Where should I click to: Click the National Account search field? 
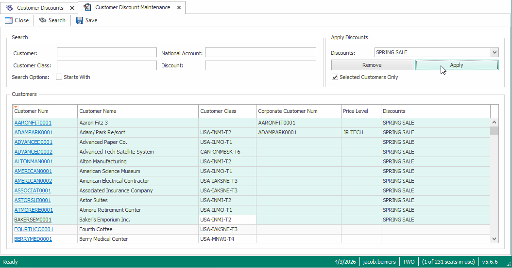click(x=260, y=53)
